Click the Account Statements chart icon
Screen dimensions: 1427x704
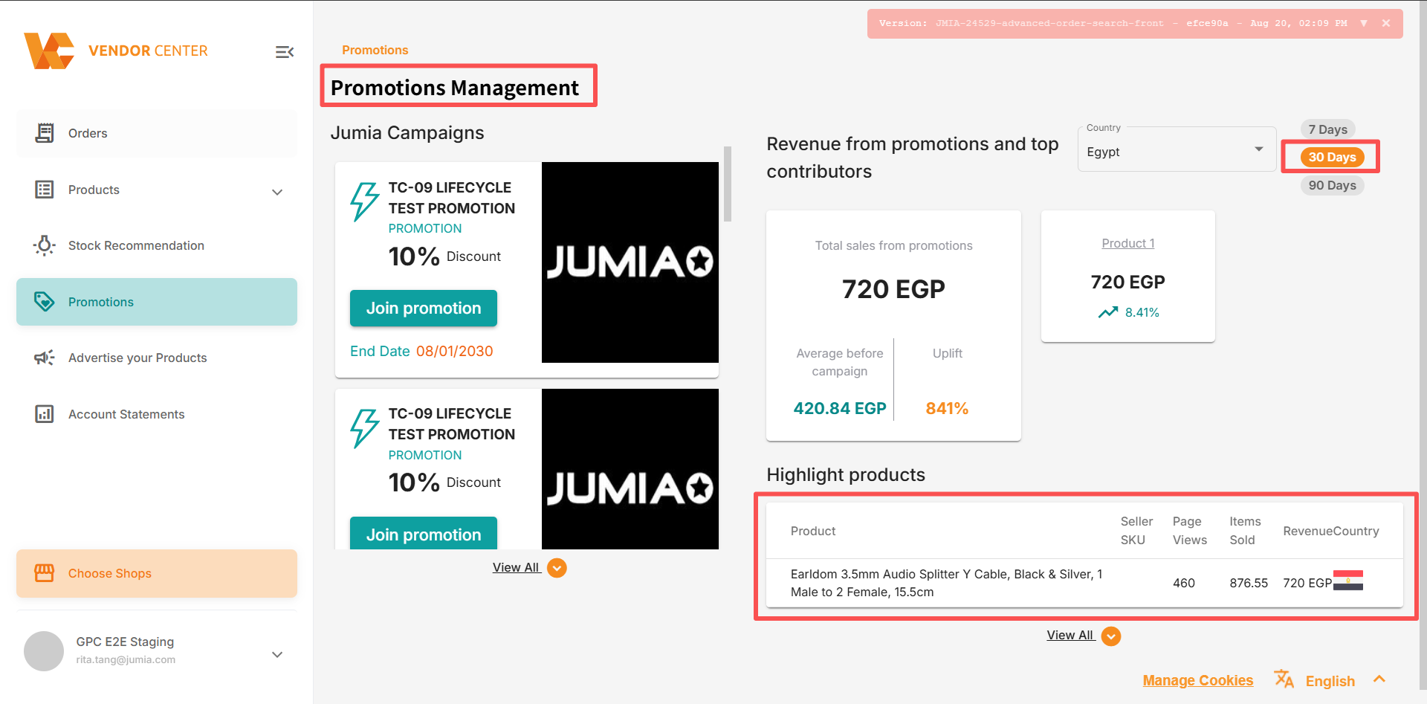45,414
